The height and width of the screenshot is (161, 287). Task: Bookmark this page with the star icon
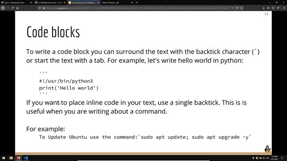point(242,8)
